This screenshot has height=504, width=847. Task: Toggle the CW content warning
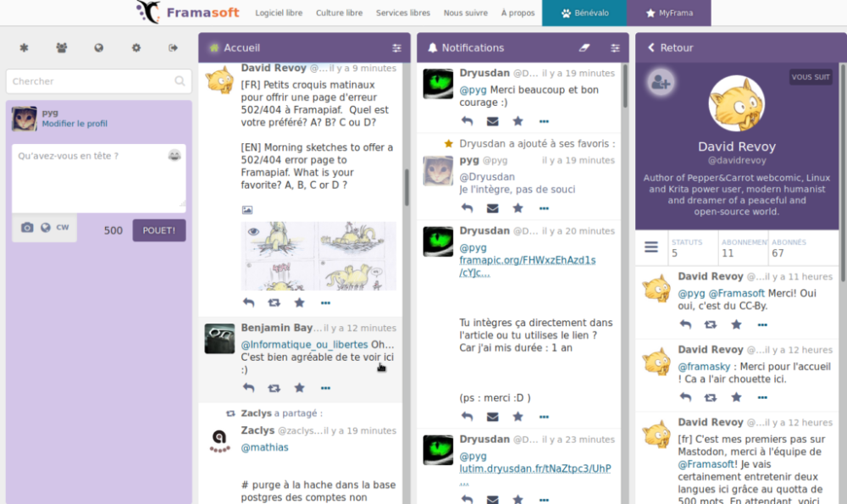[63, 227]
